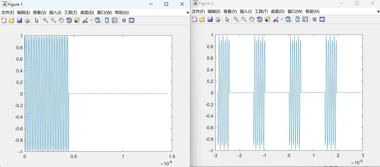Click New Figure icon in Figure 1 toolbar
Screen dimensions: 380x167
(x=4, y=20)
